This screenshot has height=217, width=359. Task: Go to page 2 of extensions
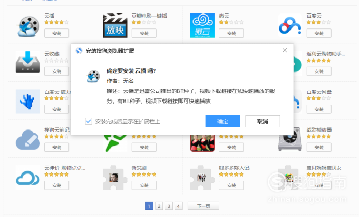pos(159,206)
